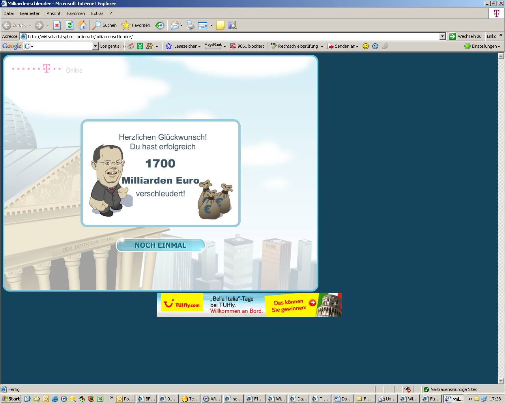Expand the Mail icon dropdown arrow
Screen dimensions: 505x404
tap(181, 25)
